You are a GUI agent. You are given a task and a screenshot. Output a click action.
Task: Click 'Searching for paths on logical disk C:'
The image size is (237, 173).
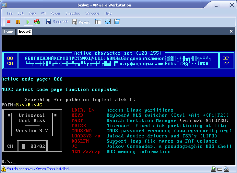coord(80,100)
